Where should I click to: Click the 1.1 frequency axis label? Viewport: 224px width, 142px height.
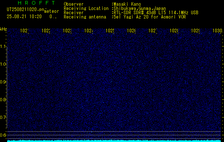[3, 46]
